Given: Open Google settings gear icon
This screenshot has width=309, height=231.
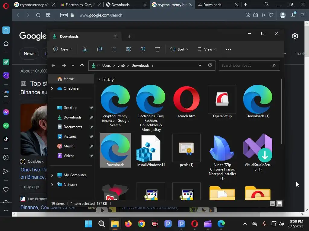Looking at the screenshot, I should [x=295, y=36].
